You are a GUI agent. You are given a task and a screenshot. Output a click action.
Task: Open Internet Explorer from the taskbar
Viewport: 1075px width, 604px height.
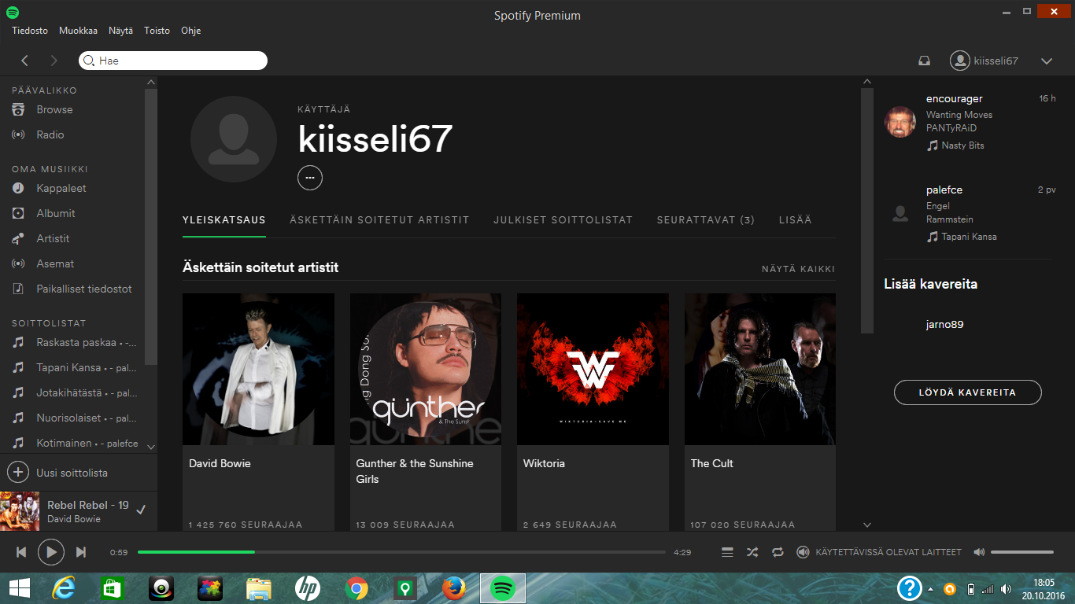(63, 588)
